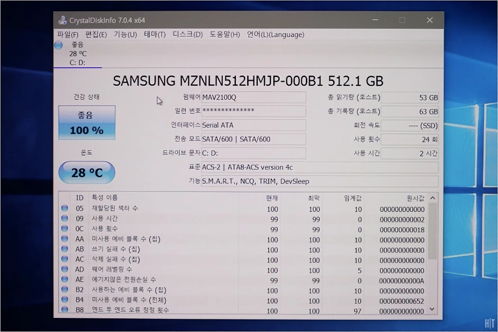Click the ID column header
Viewport: 498px width, 332px height.
click(x=79, y=198)
